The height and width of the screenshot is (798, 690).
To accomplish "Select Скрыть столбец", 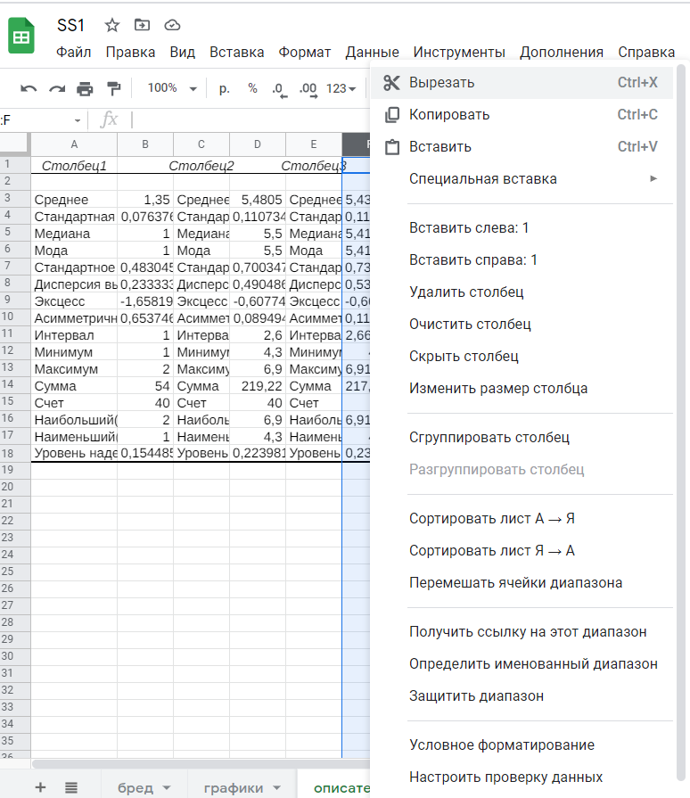I will tap(522, 356).
